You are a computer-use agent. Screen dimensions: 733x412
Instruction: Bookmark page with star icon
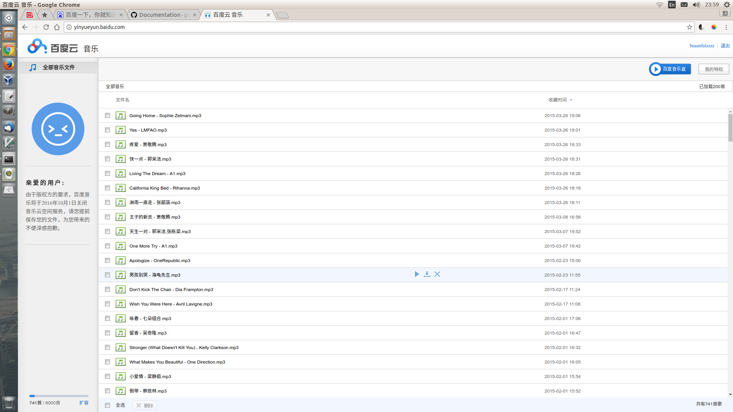[689, 27]
